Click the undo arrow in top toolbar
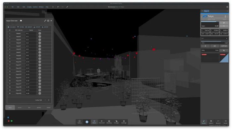Screen dimensions: 232x130 (58, 7)
